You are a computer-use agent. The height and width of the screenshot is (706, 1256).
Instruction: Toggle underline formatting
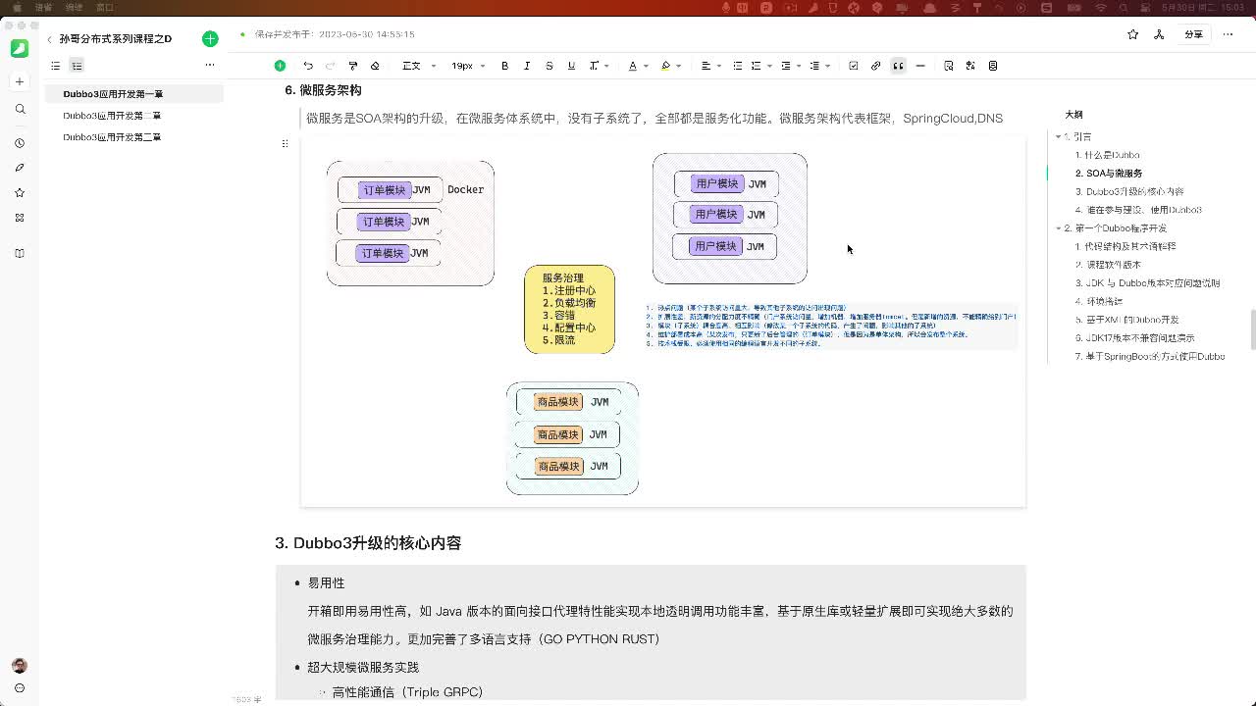point(571,66)
